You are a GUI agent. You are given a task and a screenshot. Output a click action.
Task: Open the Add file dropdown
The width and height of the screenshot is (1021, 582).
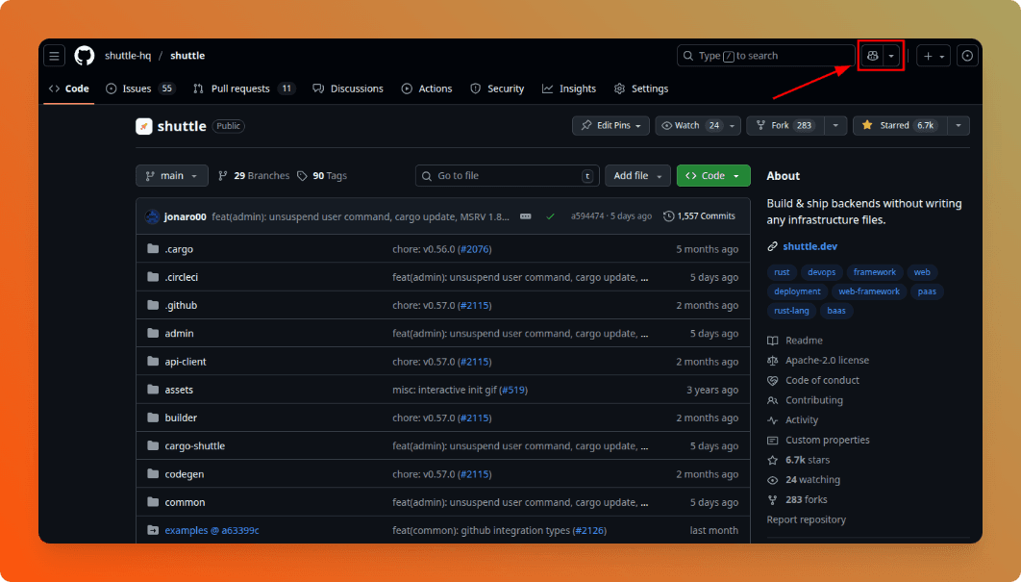coord(636,175)
